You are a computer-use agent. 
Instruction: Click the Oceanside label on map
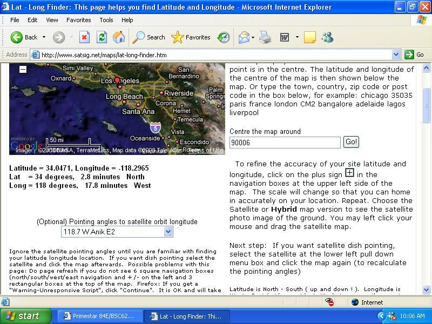[x=145, y=138]
